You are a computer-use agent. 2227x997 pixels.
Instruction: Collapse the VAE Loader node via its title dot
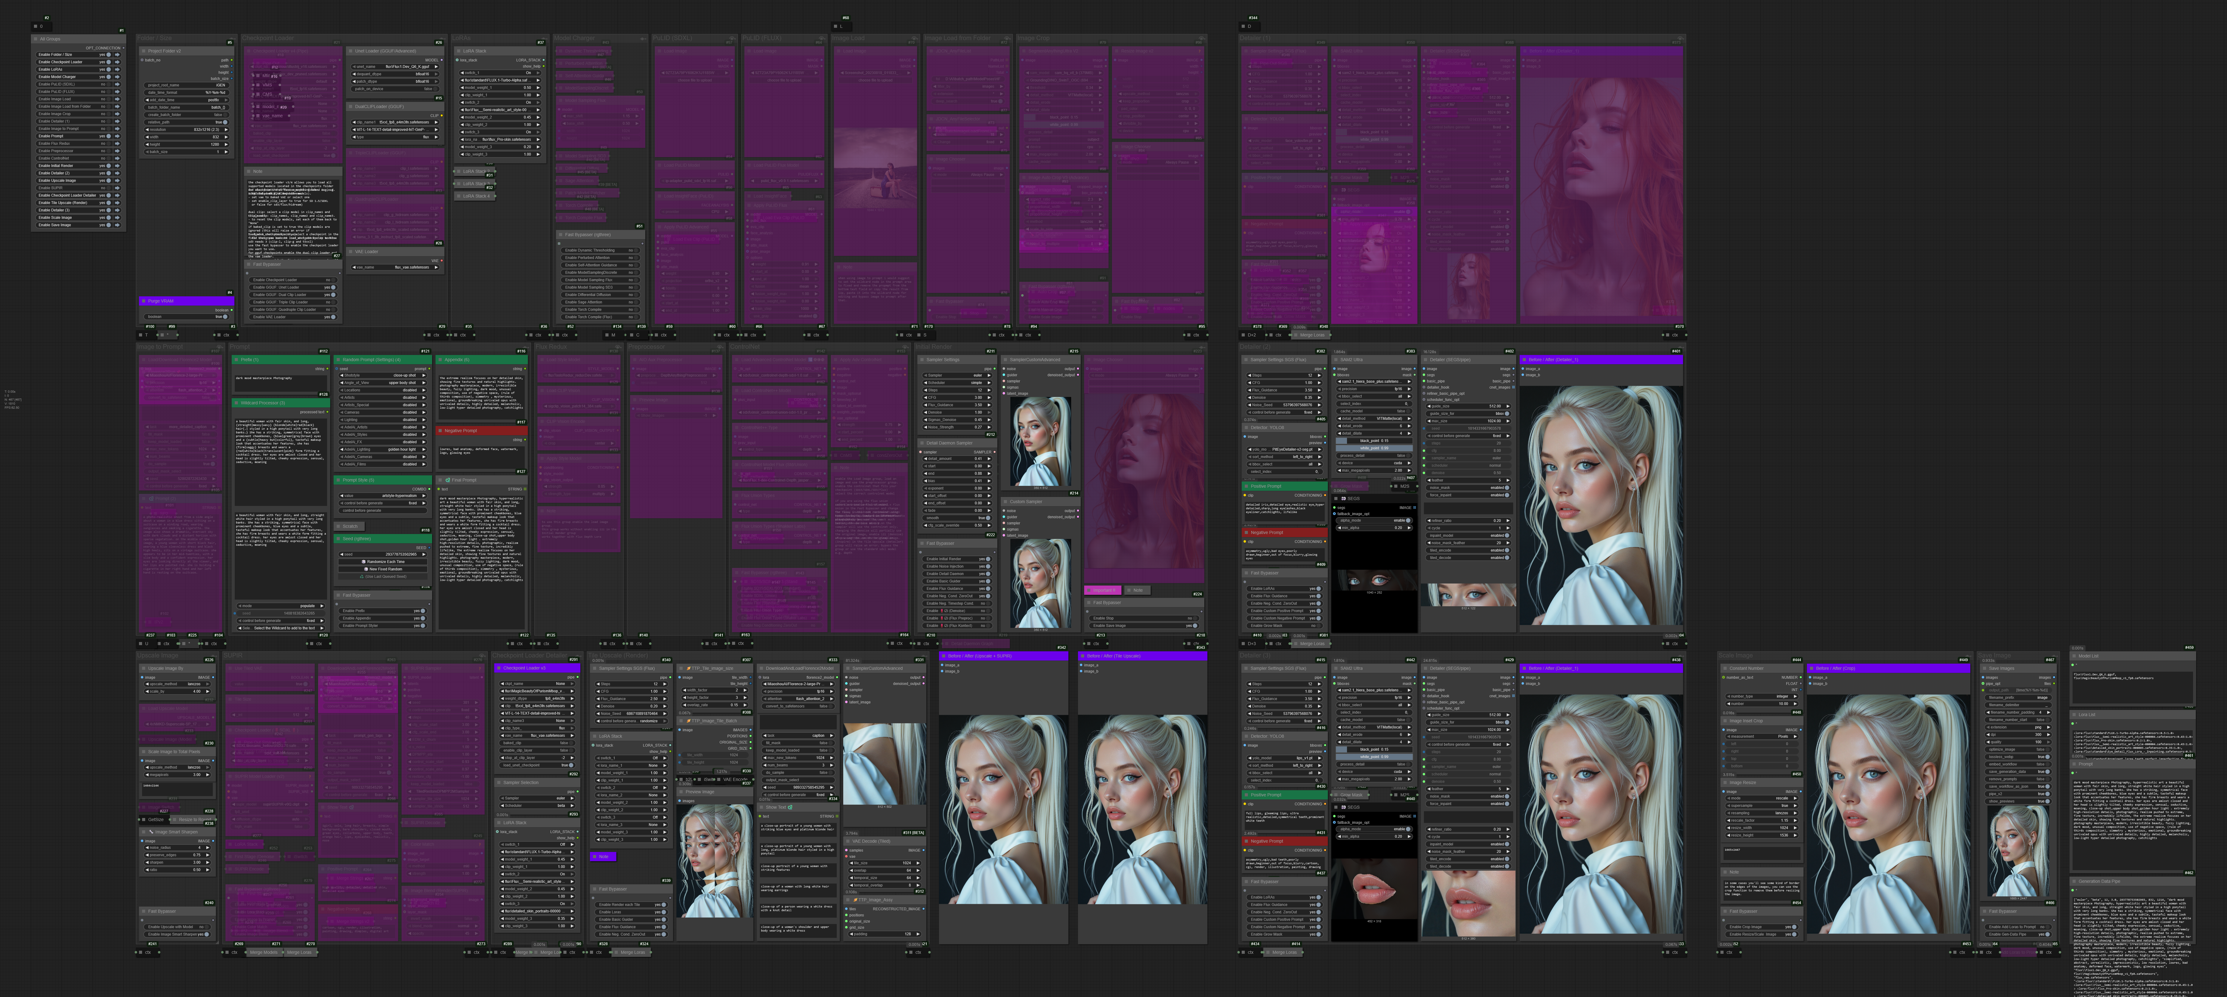click(x=351, y=251)
